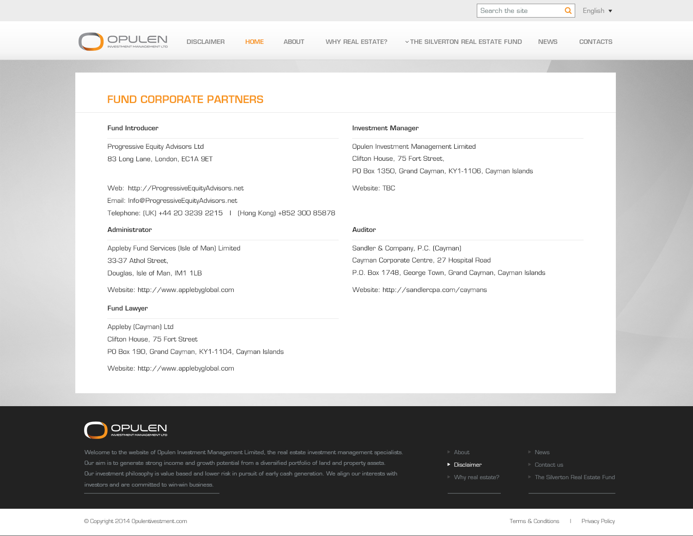Open Terms & Conditions link
Image resolution: width=693 pixels, height=536 pixels.
point(534,521)
